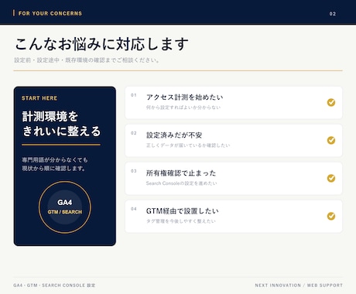Screen dimensions: 356x294
Task: Click the タグ管理を今後しやすく整えたい subtext
Action: click(x=181, y=221)
